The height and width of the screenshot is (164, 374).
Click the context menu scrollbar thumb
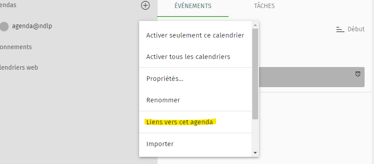[x=255, y=74]
